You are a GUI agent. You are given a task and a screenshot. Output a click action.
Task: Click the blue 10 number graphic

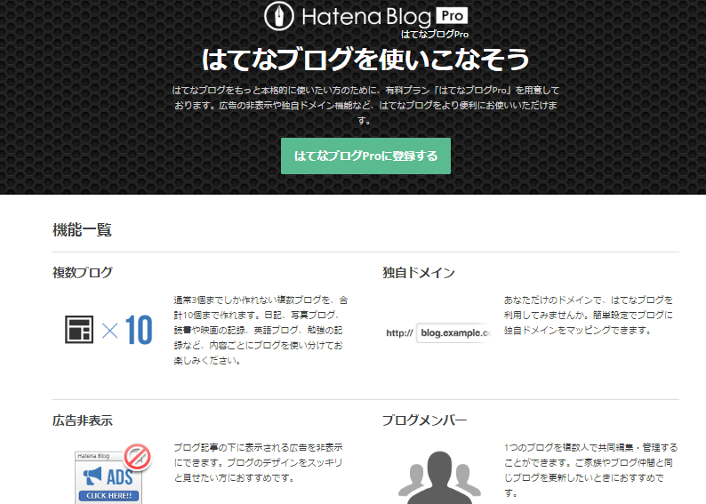tap(139, 330)
